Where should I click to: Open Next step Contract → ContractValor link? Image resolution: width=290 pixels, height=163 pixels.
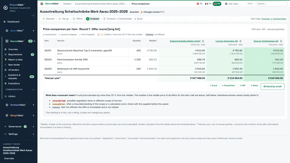coord(274,19)
